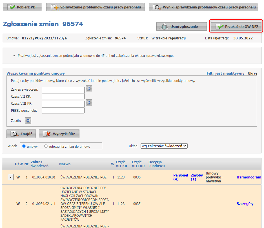Open Sprawdzenie problemów czasu pracy personelu
The height and width of the screenshot is (228, 264).
[x=95, y=7]
